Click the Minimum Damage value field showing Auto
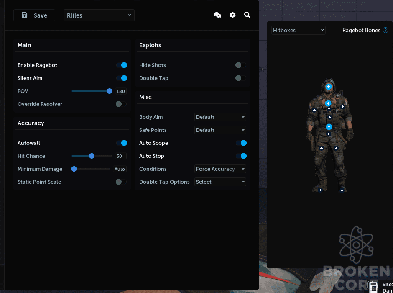This screenshot has width=393, height=293. 120,169
